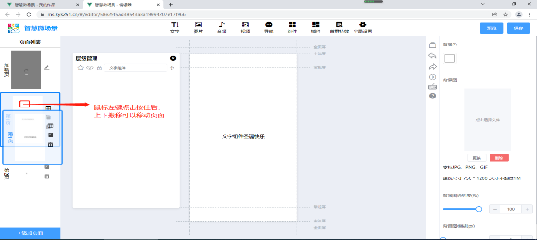Add audio with the 音频 tool

[x=222, y=27]
